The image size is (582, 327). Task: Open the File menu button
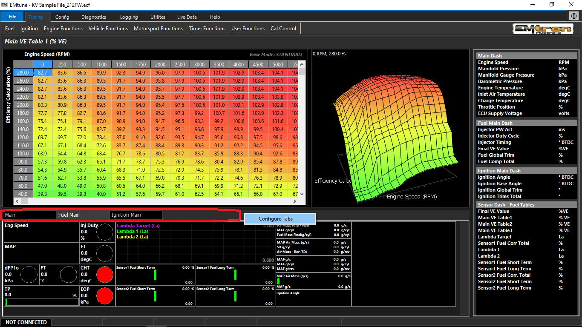12,17
